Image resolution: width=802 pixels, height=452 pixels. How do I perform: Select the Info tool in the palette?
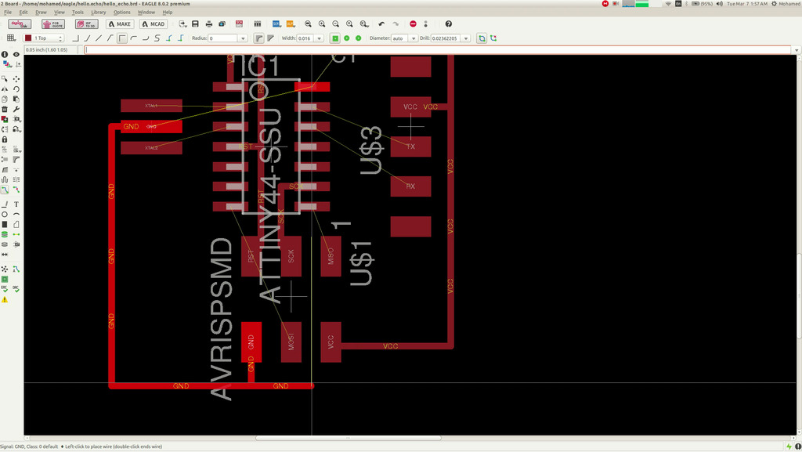pos(5,54)
